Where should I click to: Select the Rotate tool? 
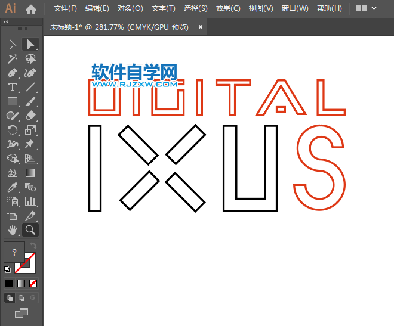point(13,130)
